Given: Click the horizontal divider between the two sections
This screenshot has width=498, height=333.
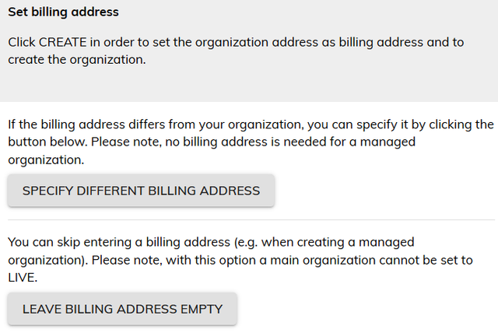Looking at the screenshot, I should click(x=249, y=220).
